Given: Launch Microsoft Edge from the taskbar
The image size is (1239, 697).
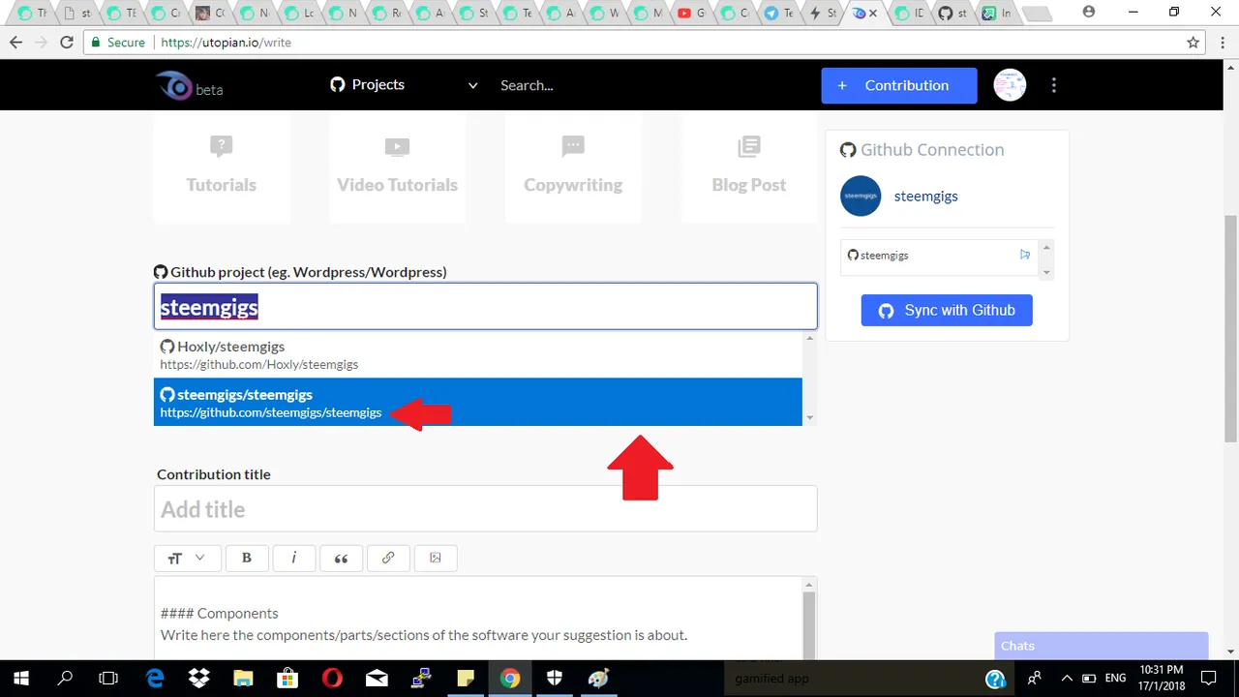Looking at the screenshot, I should pos(155,678).
